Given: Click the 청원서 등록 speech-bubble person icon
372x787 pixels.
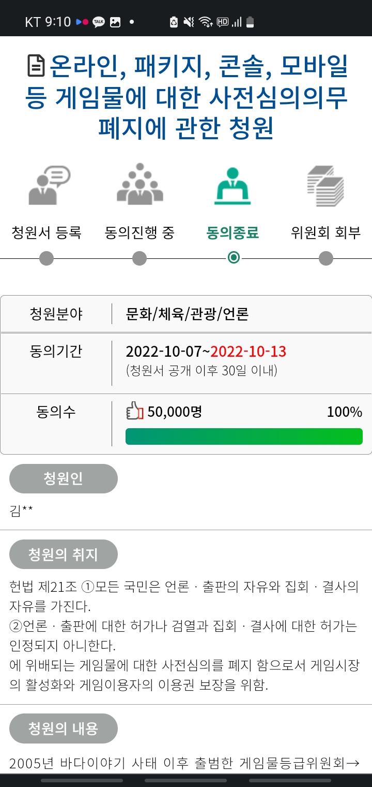Looking at the screenshot, I should [49, 185].
